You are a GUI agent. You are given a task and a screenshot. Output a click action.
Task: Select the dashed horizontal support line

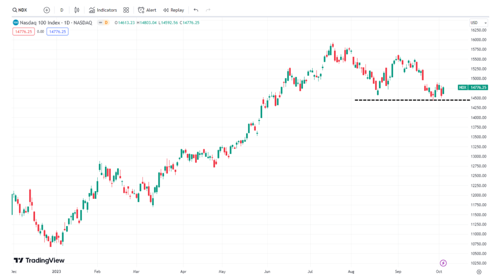pyautogui.click(x=412, y=100)
